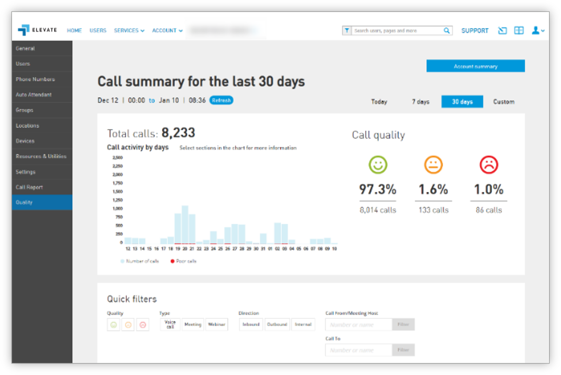The width and height of the screenshot is (561, 375).
Task: Select the tallest bar for day 20
Action: pos(185,225)
